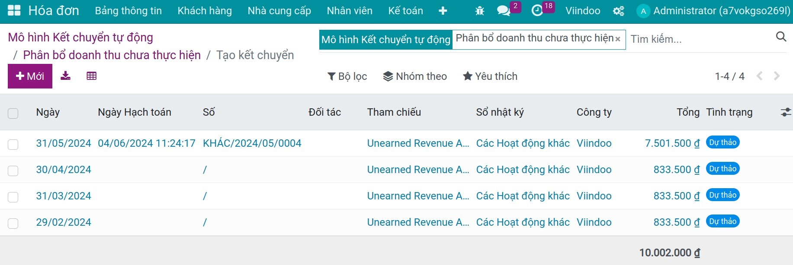
Task: Click Dự thảo status badge in 30/04/2024 row
Action: coord(722,169)
